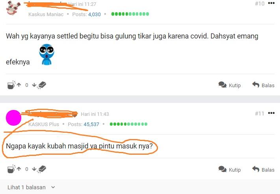280x194 pixels.
Task: Open the 4,030 posts count link
Action: 95,14
